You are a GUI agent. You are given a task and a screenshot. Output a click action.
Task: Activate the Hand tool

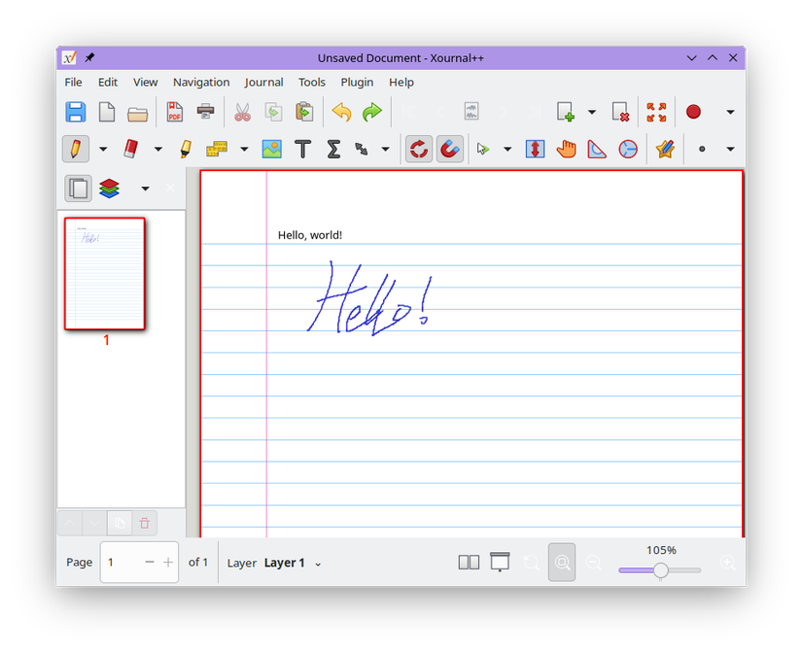point(566,149)
